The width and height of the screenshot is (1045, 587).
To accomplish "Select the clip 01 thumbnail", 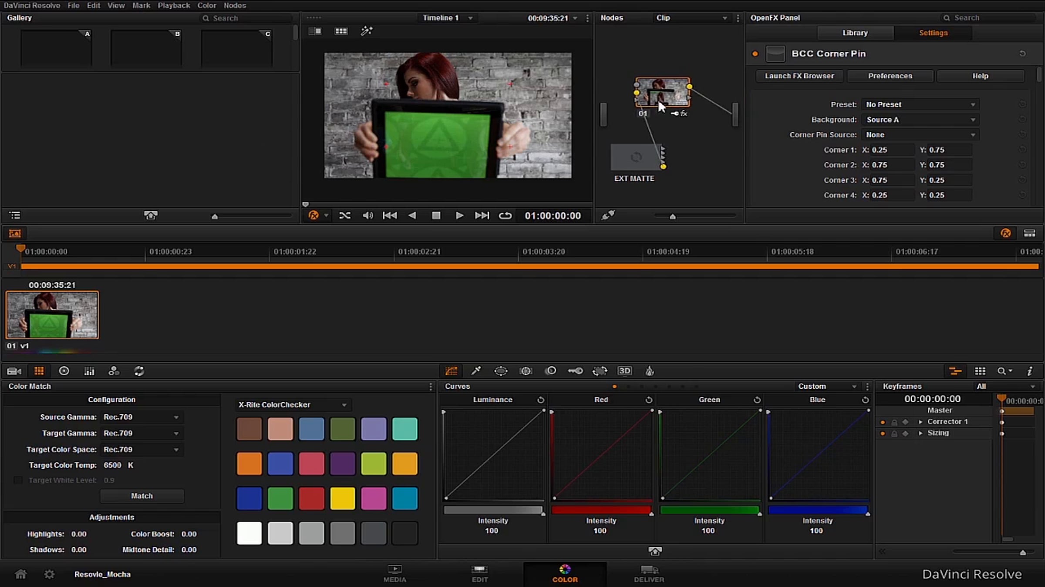I will point(52,315).
